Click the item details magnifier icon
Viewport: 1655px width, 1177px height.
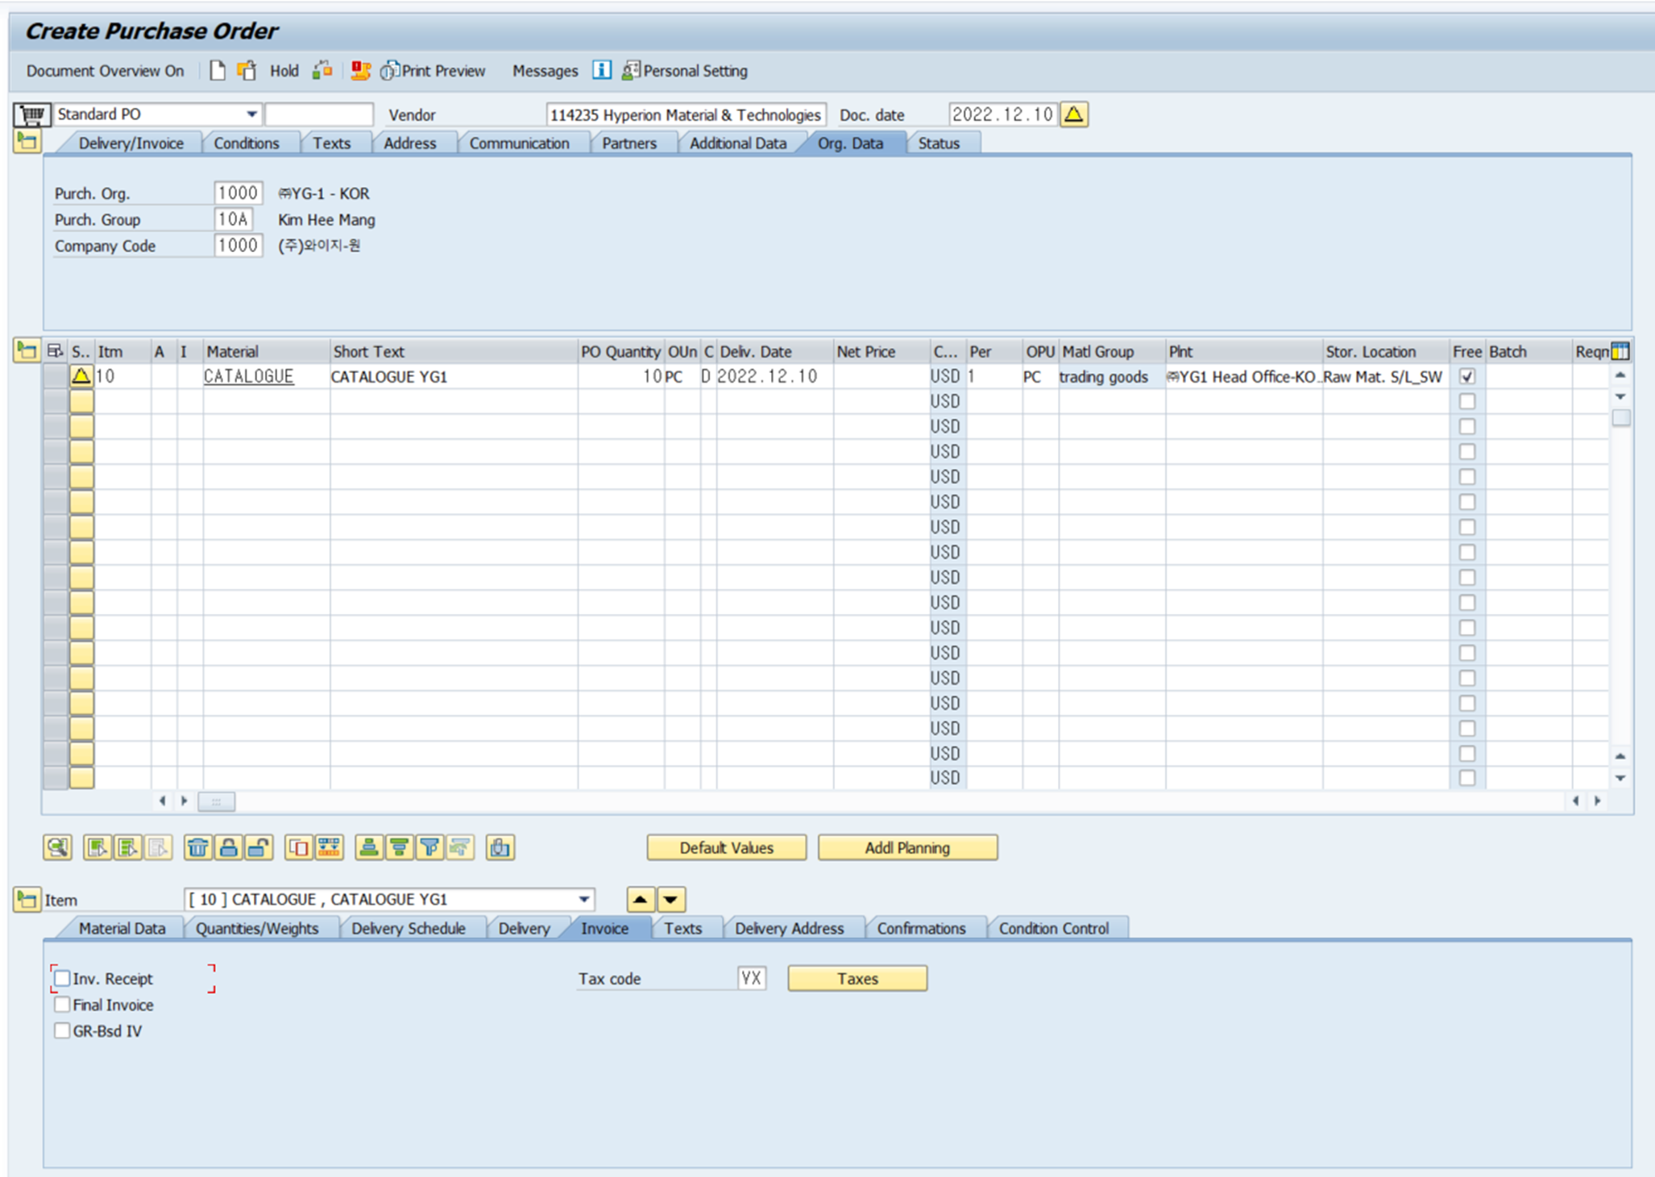pos(57,848)
